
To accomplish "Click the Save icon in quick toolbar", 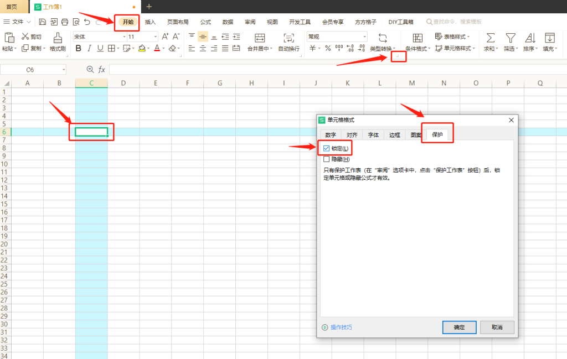I will pos(42,22).
